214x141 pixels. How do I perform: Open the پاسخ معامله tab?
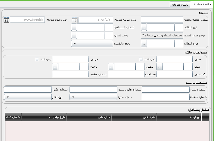[x=180, y=5]
